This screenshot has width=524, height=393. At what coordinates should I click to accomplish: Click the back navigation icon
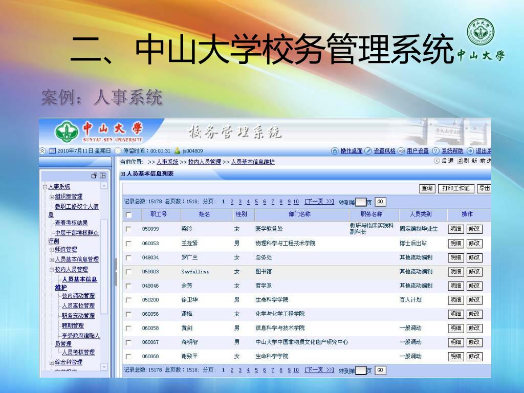[x=436, y=161]
